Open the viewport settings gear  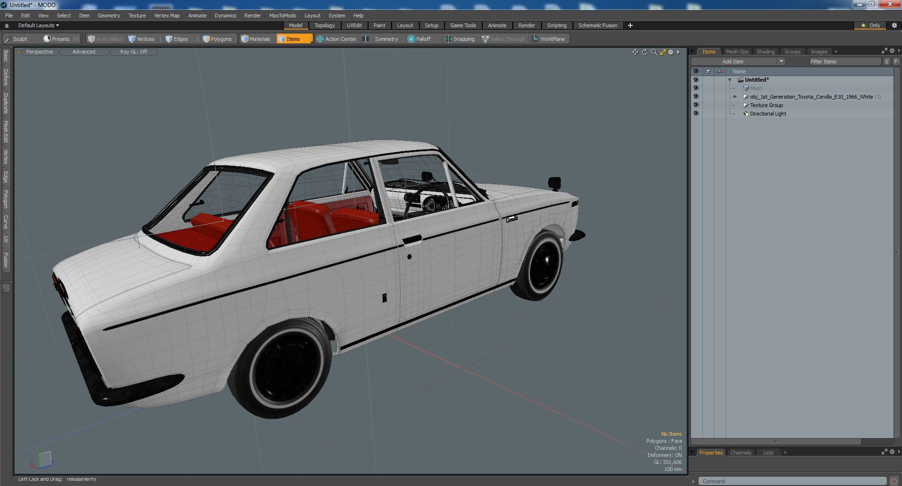671,52
